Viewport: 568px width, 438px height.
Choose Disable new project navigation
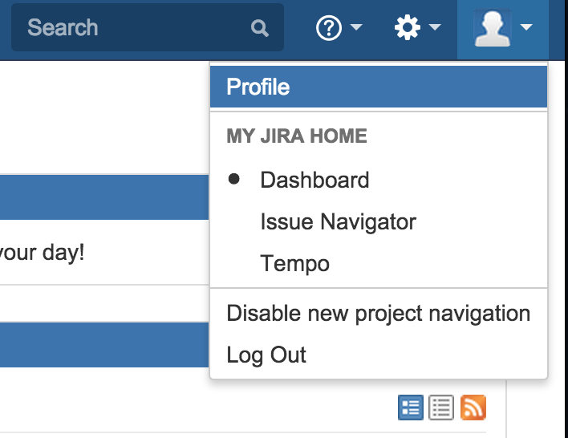378,313
